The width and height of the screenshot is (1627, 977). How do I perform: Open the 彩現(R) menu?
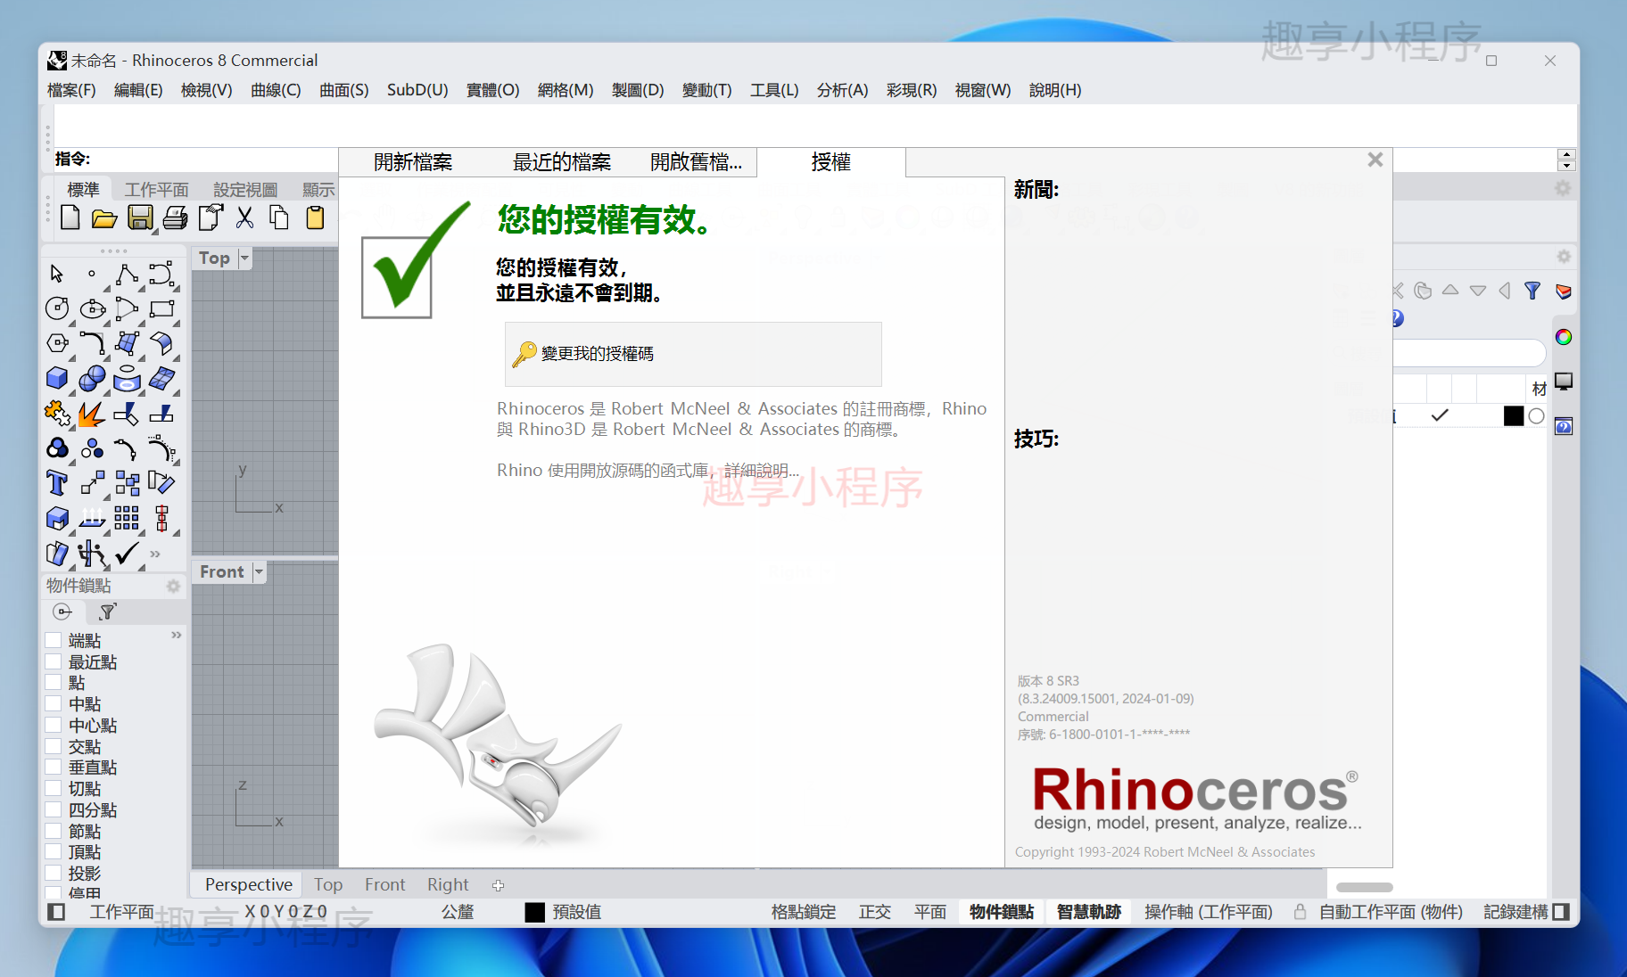[912, 90]
